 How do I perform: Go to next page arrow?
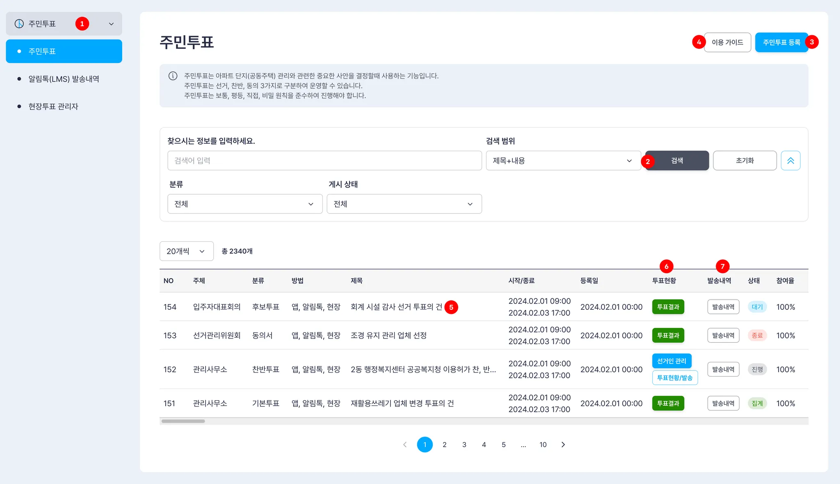(x=563, y=445)
